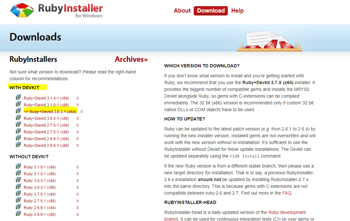Click installer icon beside Ruby 2.7.5-1 (x64)

point(18,193)
